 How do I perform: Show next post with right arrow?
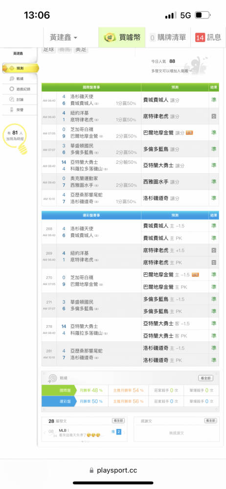click(125, 433)
